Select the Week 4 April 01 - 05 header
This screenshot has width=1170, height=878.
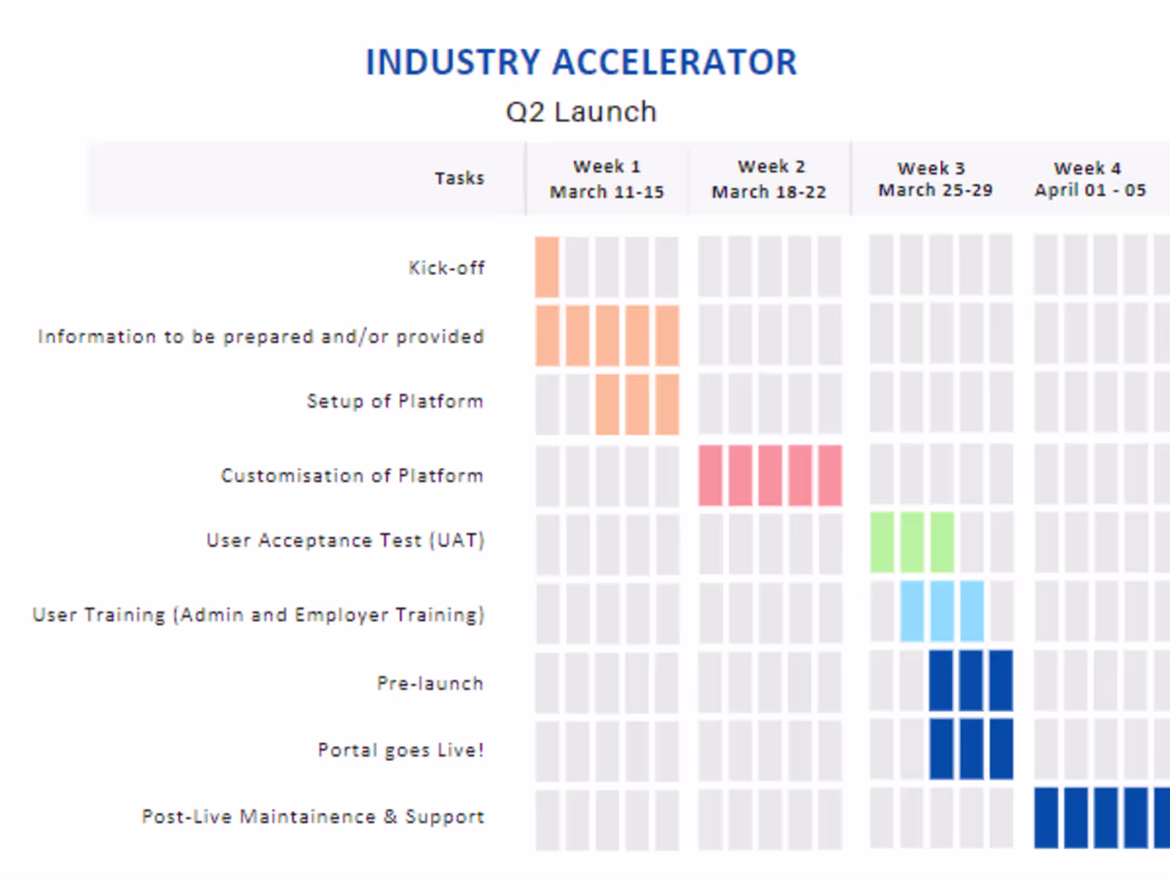coord(1090,179)
